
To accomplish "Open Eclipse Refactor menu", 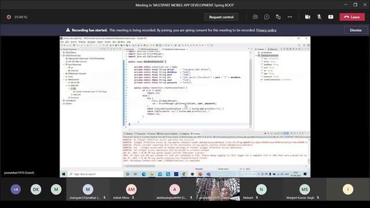I will click(x=82, y=42).
